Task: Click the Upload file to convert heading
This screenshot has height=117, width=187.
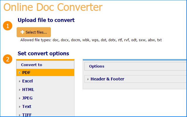Action: 46,20
